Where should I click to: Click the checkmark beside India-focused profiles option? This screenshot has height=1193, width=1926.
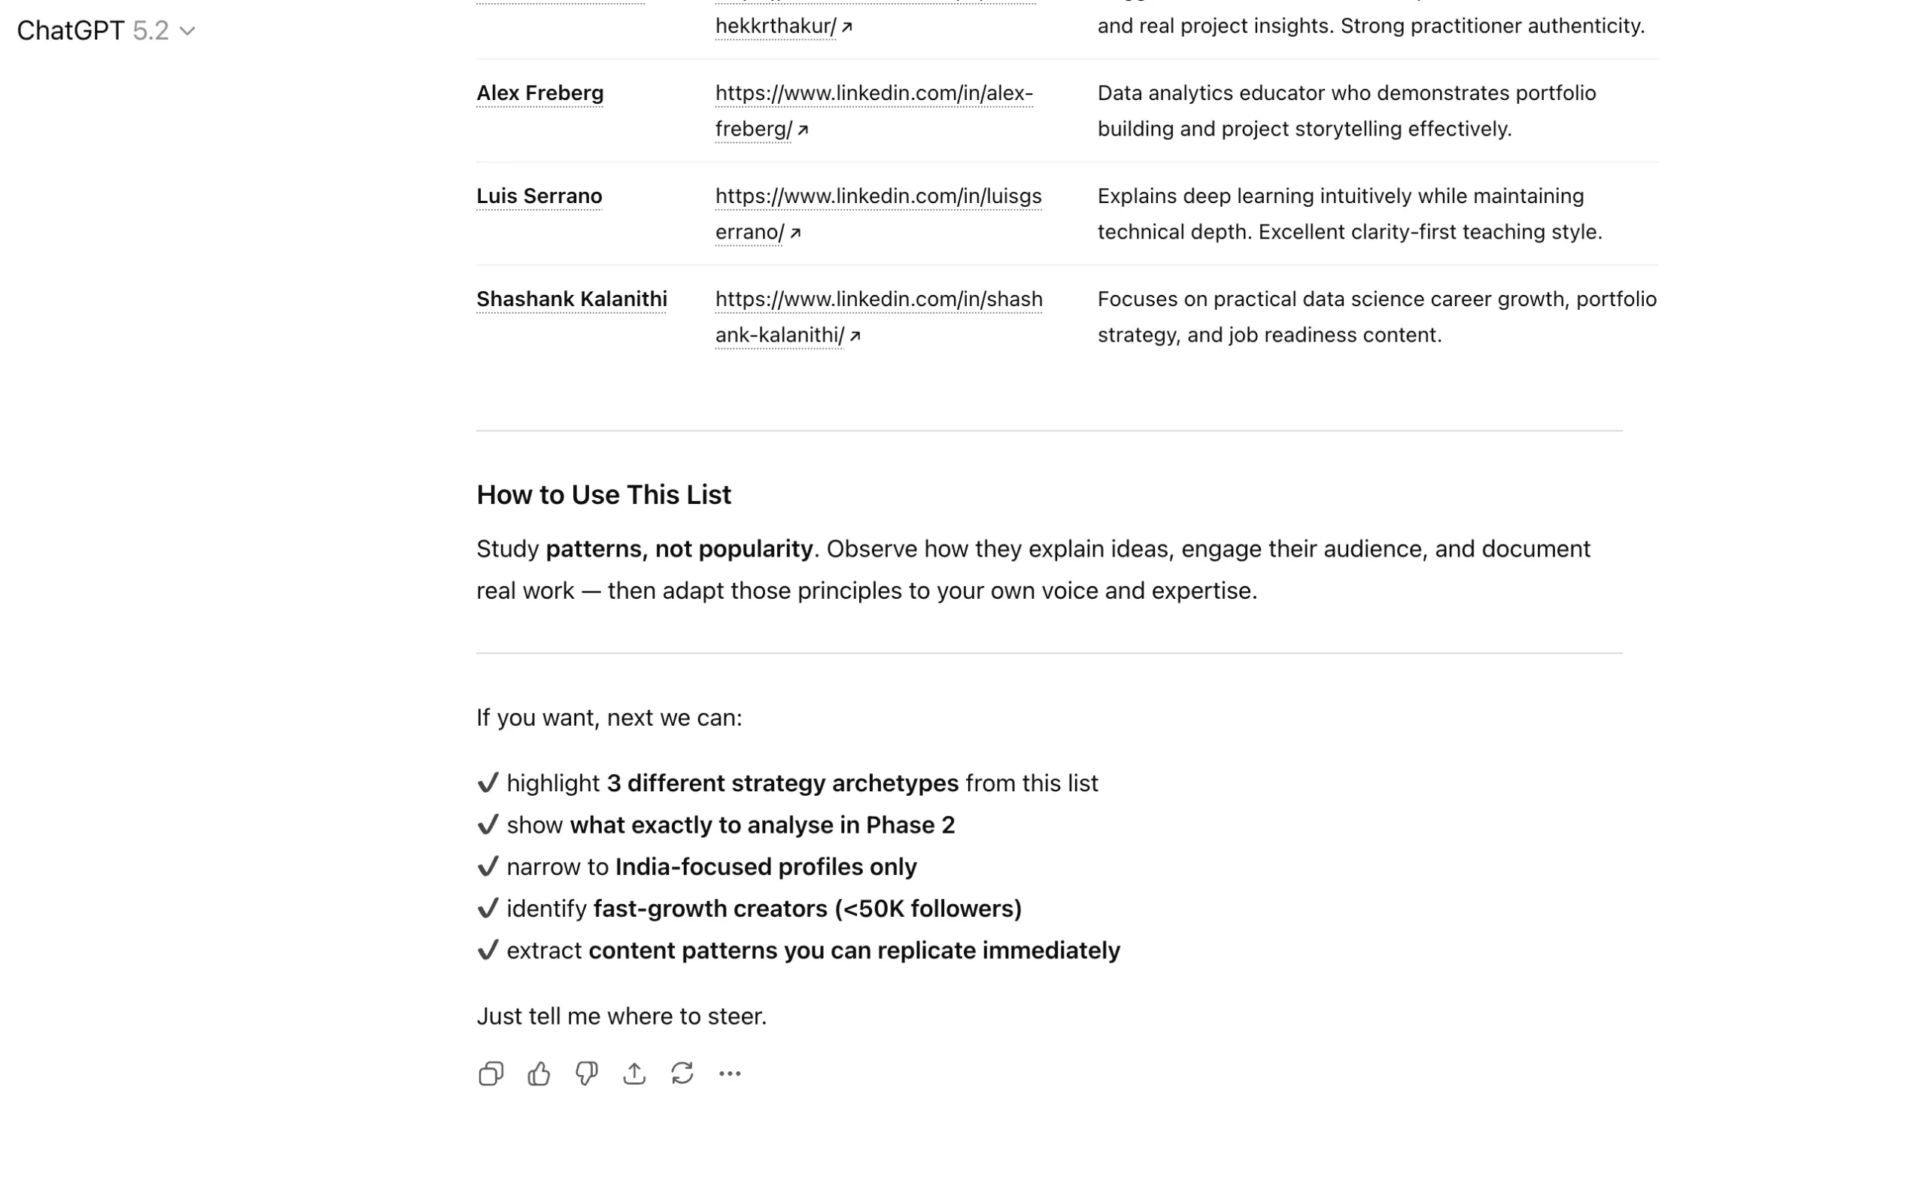488,867
